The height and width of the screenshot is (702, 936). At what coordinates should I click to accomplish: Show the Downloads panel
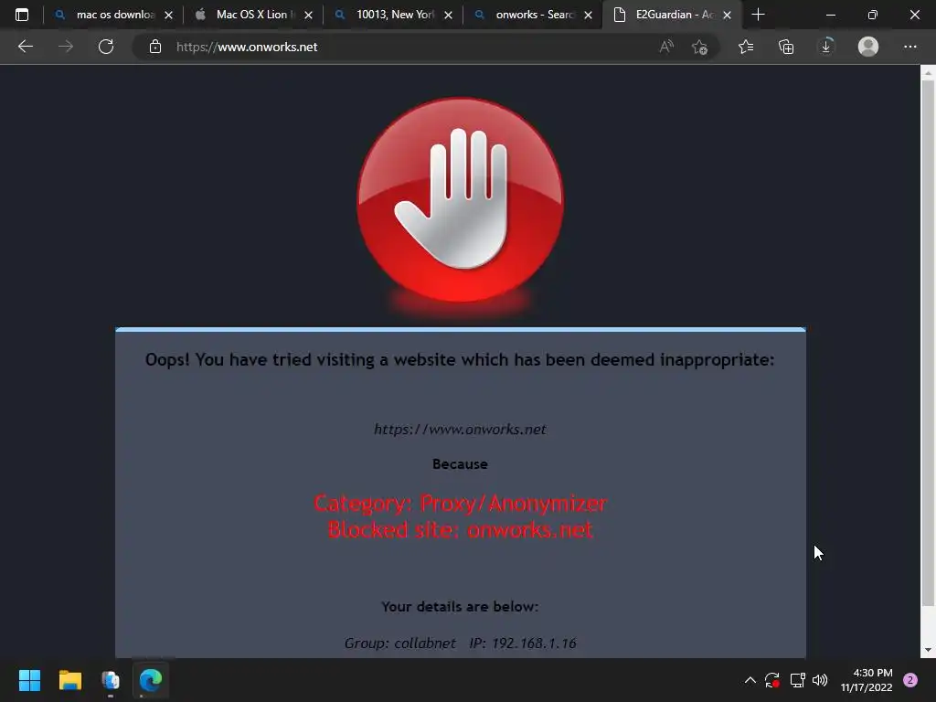coord(826,47)
